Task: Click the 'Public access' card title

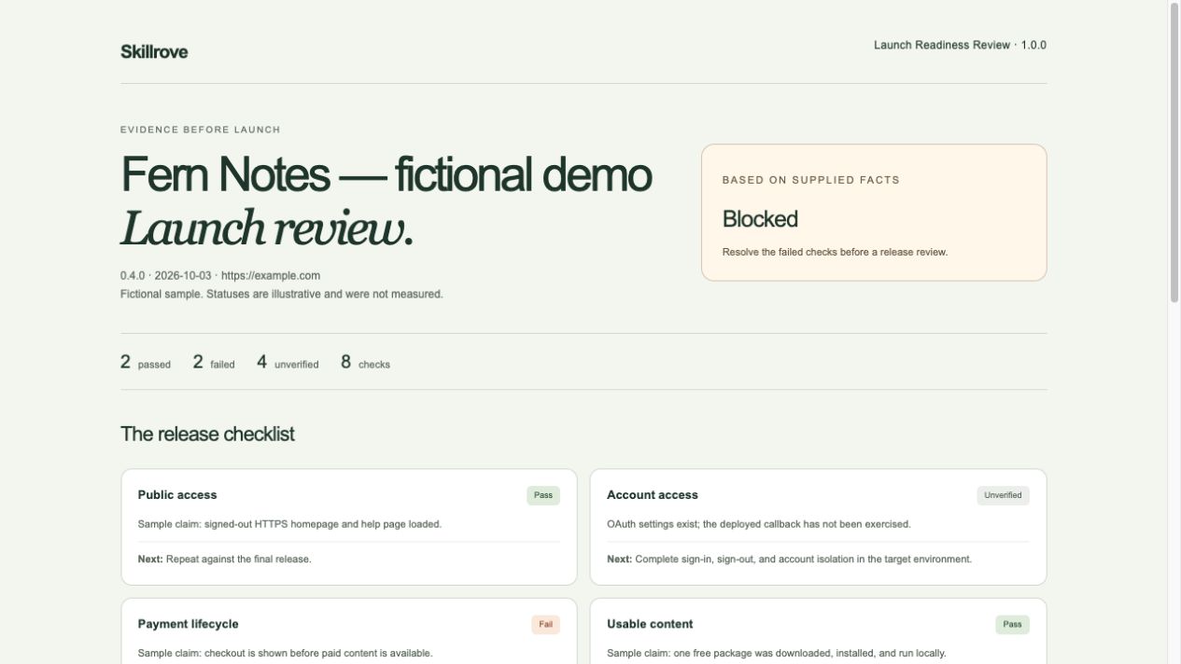Action: click(x=177, y=495)
